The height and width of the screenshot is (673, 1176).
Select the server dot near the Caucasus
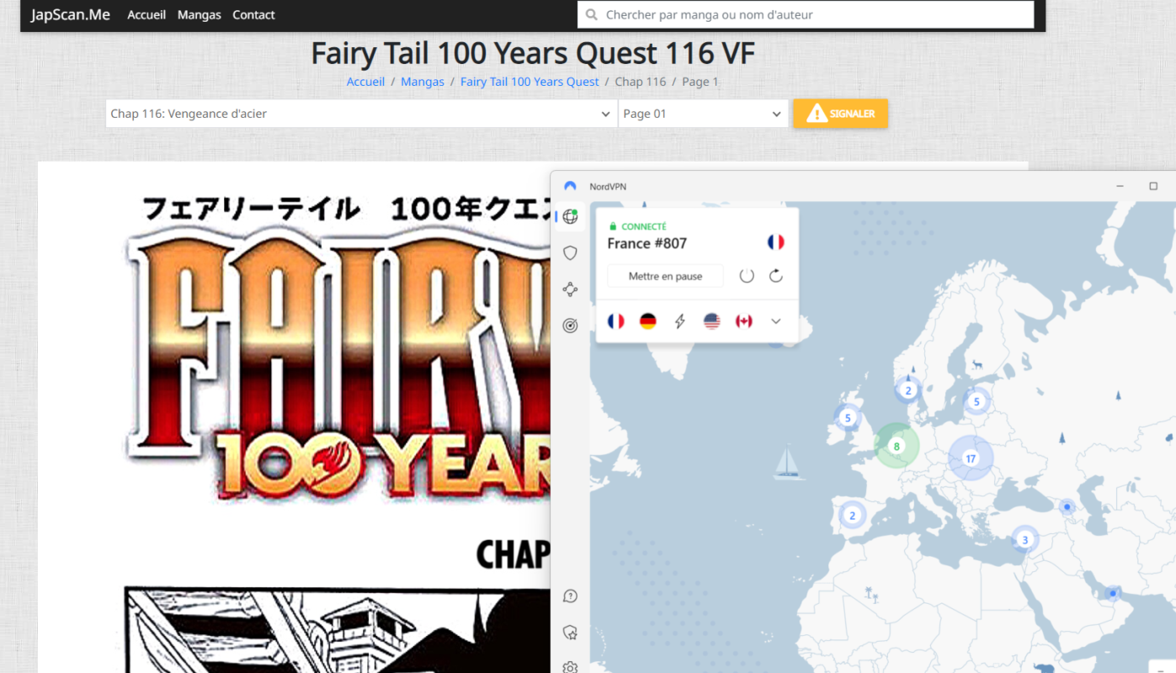tap(1067, 507)
